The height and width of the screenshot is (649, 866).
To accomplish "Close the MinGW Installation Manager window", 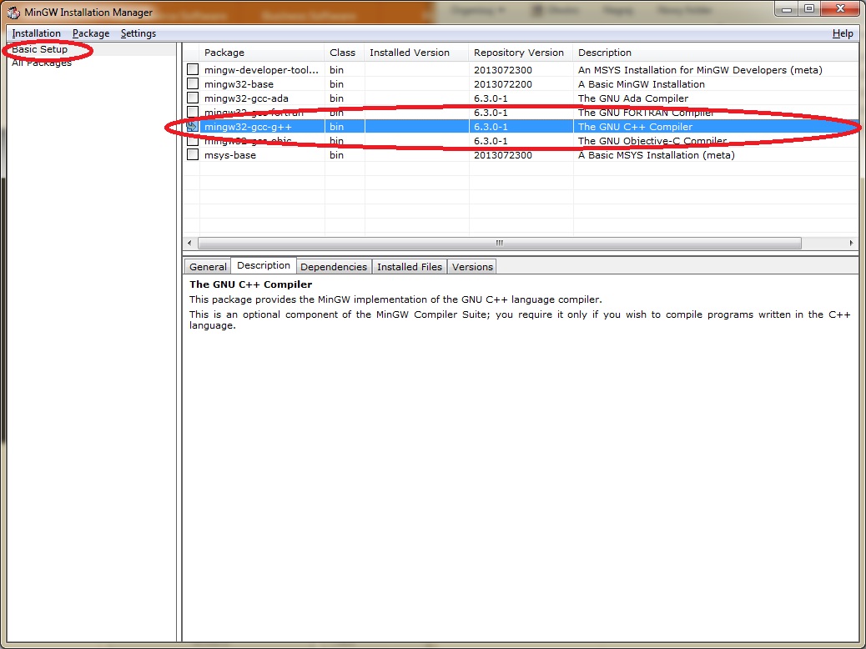I will 840,9.
